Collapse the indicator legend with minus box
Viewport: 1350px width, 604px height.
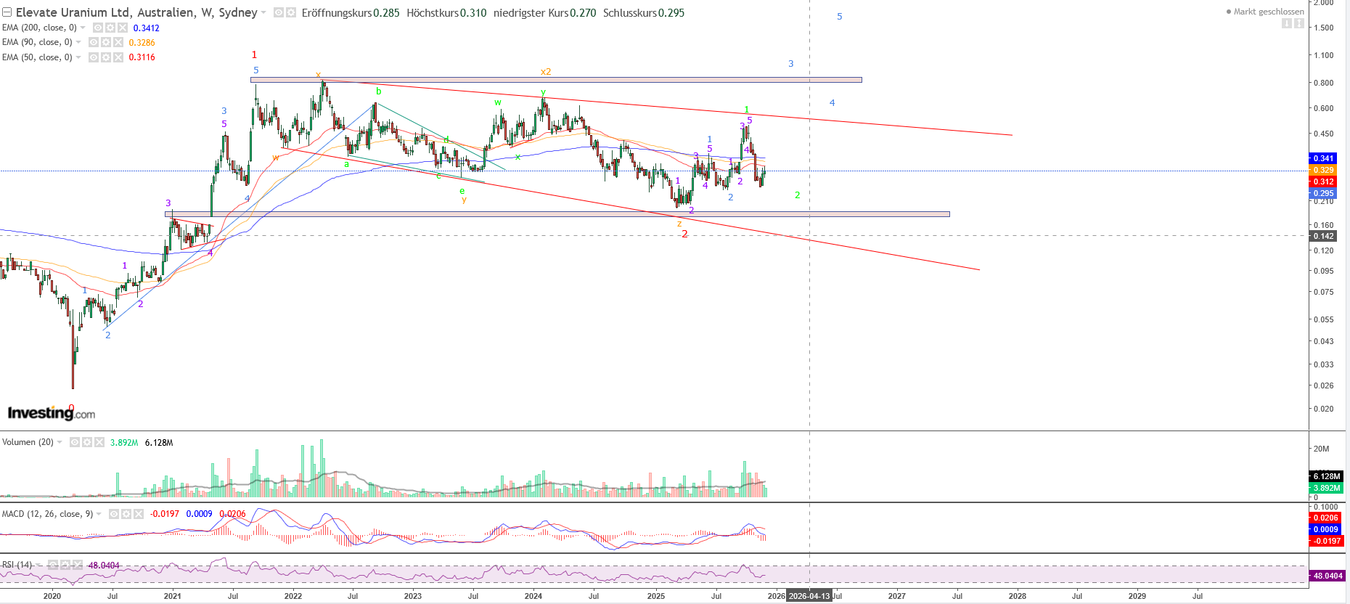[7, 12]
